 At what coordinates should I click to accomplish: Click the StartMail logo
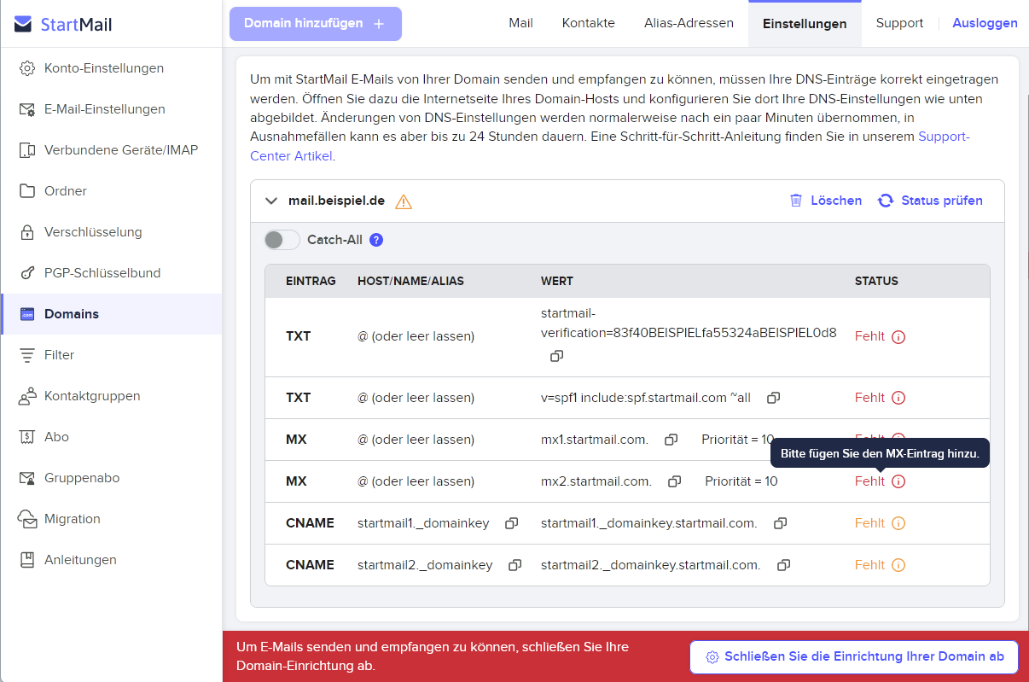[x=64, y=24]
